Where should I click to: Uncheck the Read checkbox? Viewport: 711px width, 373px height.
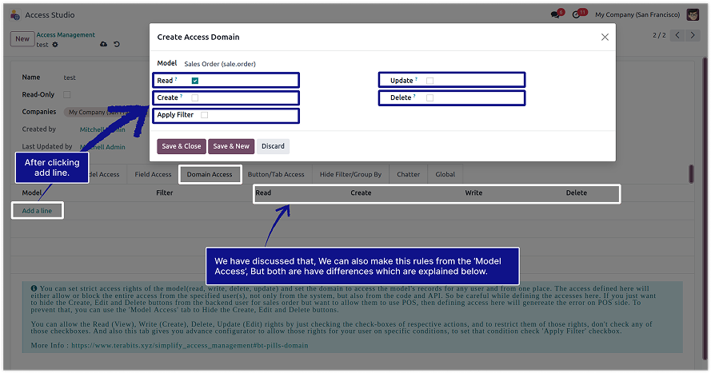coord(195,81)
